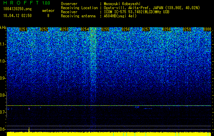Click the HROFFT 1.00 title text

click(27, 3)
